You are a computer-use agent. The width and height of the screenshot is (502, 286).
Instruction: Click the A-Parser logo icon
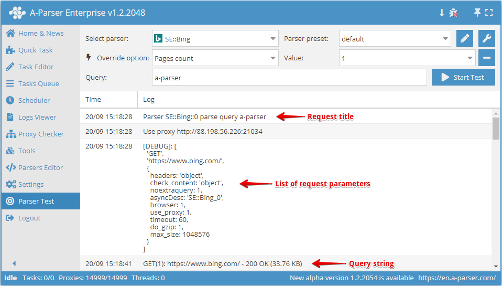[17, 13]
